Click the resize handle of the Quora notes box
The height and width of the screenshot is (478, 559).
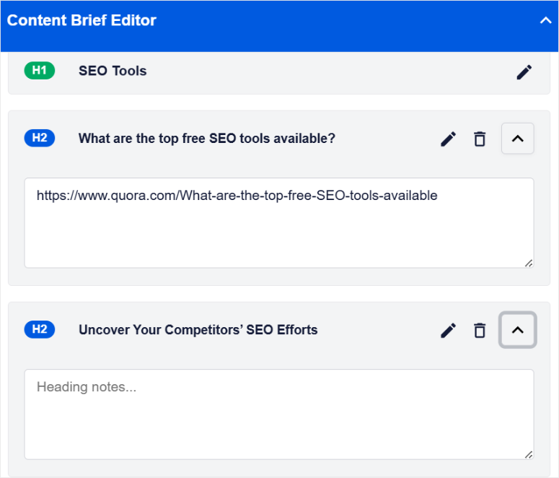coord(529,263)
